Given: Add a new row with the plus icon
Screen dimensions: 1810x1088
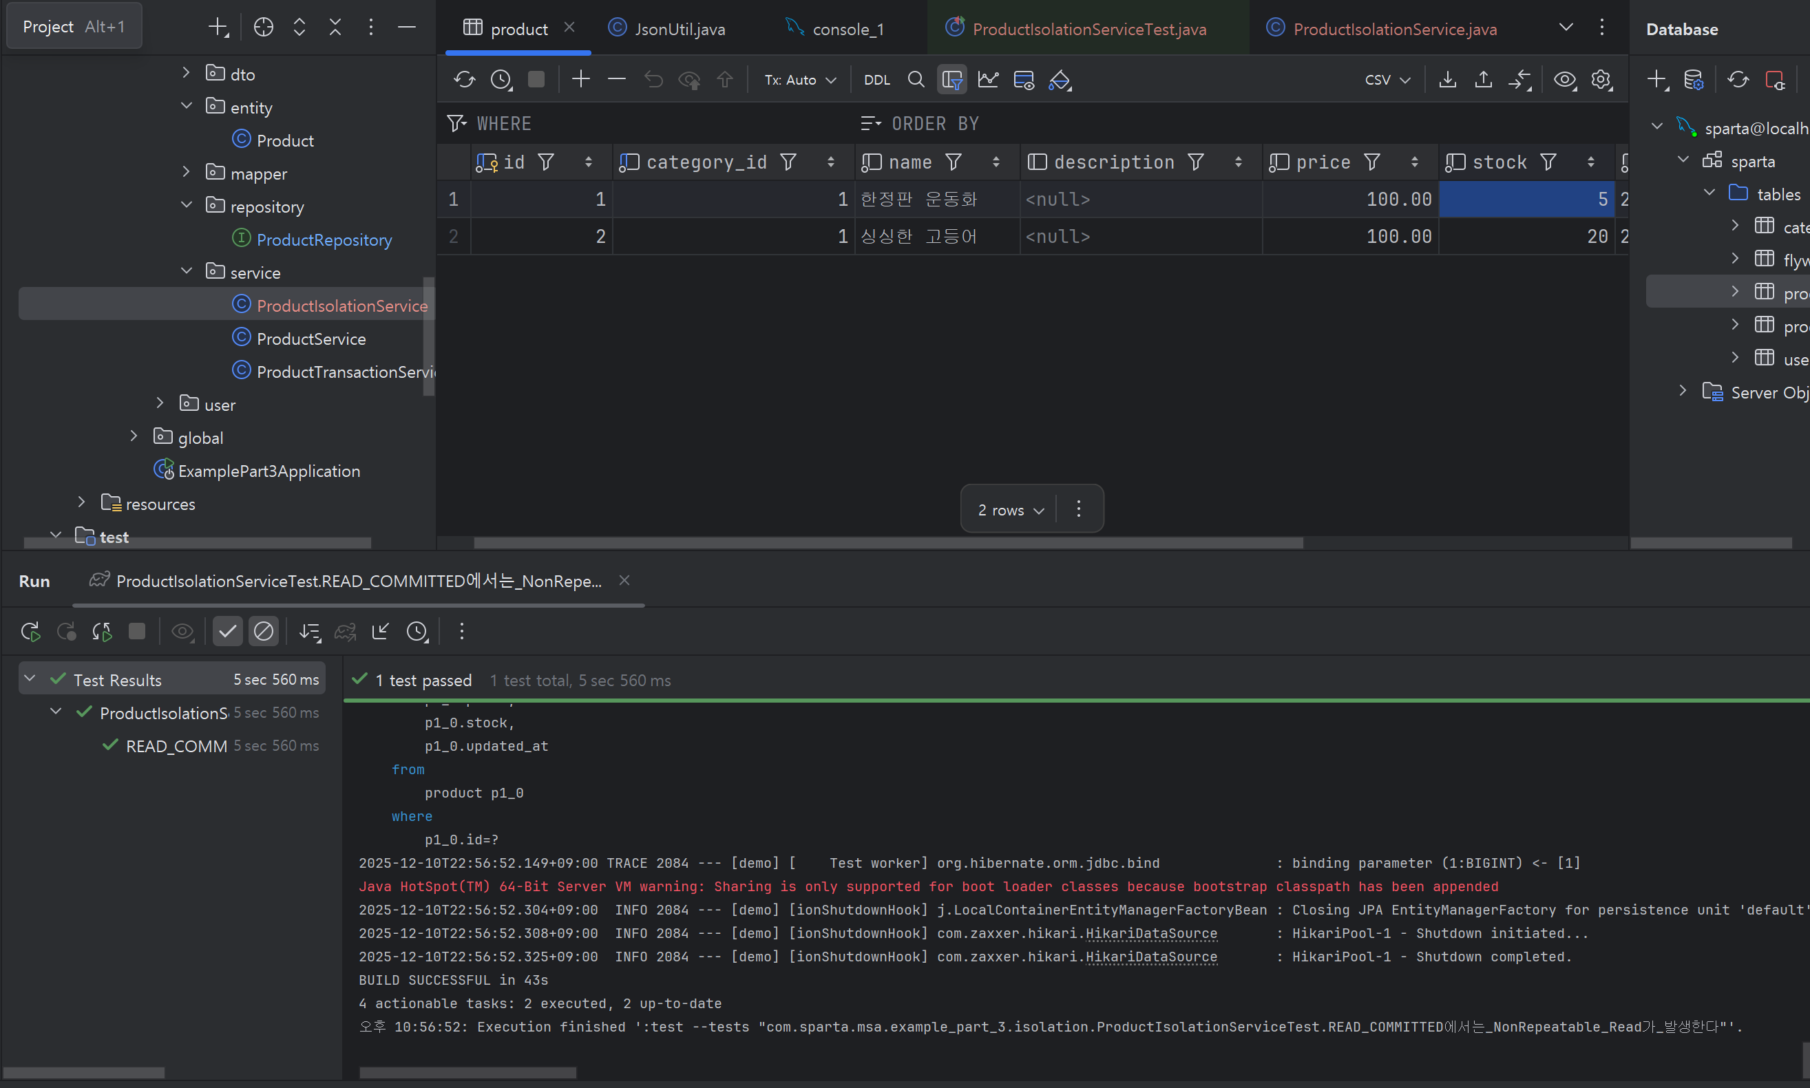Looking at the screenshot, I should click(x=580, y=79).
